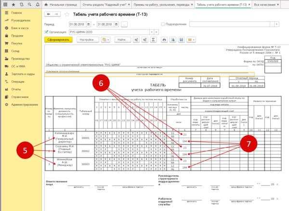Screen dimensions: 289x211
Task: Click the Администрирование gear icon
Action: pos(6,105)
